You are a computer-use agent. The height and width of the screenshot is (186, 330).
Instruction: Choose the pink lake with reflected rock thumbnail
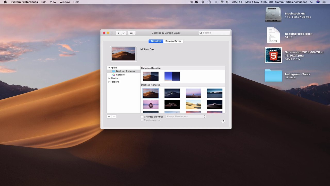point(151,105)
